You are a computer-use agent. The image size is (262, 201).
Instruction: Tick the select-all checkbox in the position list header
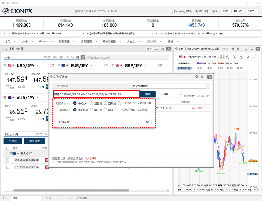[8, 148]
